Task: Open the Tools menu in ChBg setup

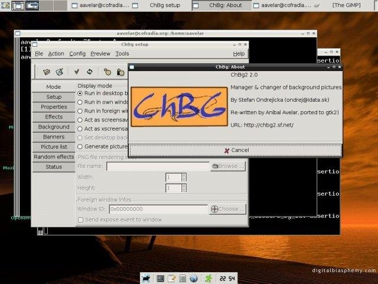Action: 122,54
